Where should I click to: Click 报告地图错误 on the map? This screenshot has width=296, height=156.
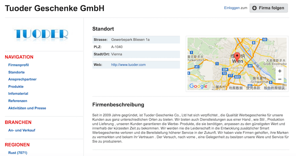[x=274, y=88]
